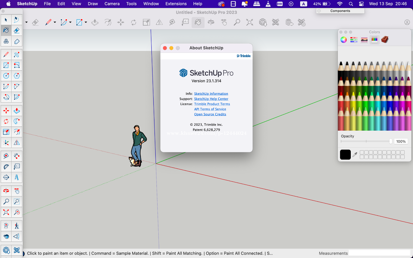Switch to image palettes tab in Colors
Screen dimensions: 413x258
point(364,40)
